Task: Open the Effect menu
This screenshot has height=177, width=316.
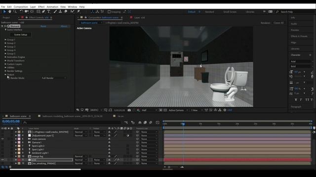Action: coord(41,7)
